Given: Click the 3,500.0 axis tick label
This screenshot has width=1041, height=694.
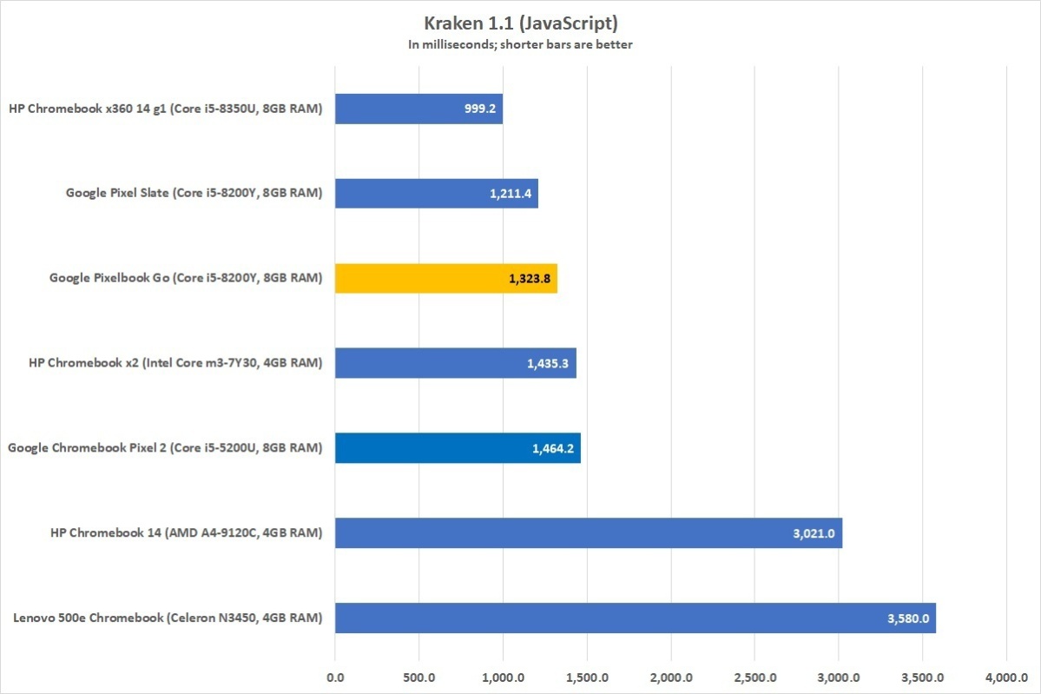Looking at the screenshot, I should tap(922, 675).
